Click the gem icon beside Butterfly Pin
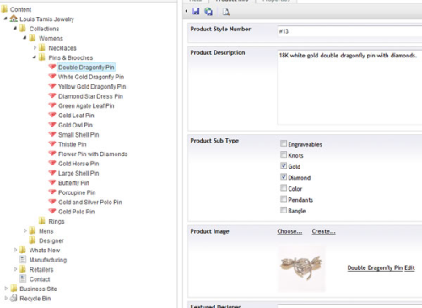This screenshot has height=308, width=422. 52,182
